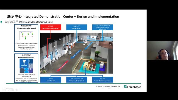Select the Human-Machine Interaction box
The width and height of the screenshot is (178, 100).
103,80
